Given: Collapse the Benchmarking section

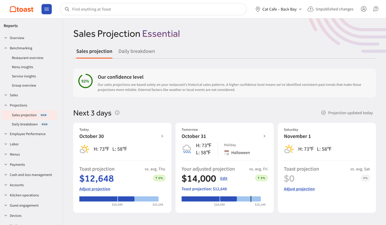Looking at the screenshot, I should 18,48.
